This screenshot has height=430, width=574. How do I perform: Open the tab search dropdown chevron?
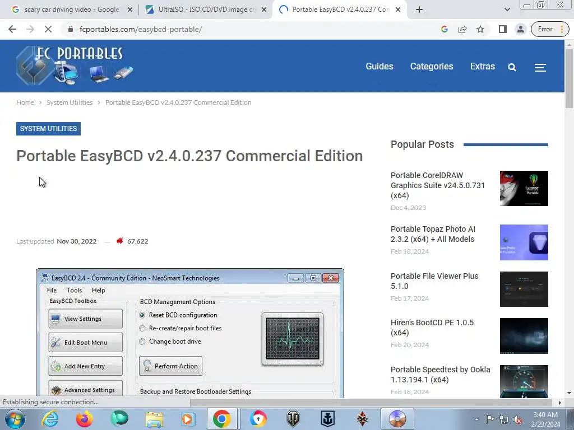(x=507, y=10)
